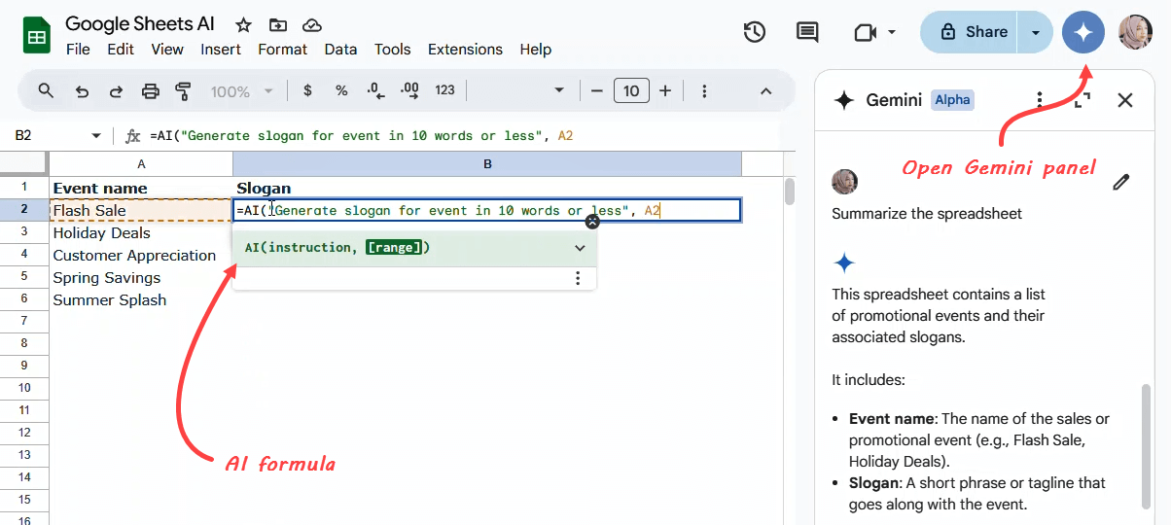
Task: Expand the AI formula help chevron
Action: point(580,248)
